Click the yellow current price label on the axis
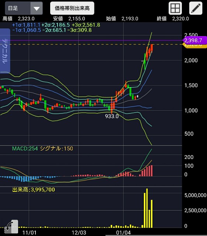The width and height of the screenshot is (207, 236). pyautogui.click(x=194, y=46)
